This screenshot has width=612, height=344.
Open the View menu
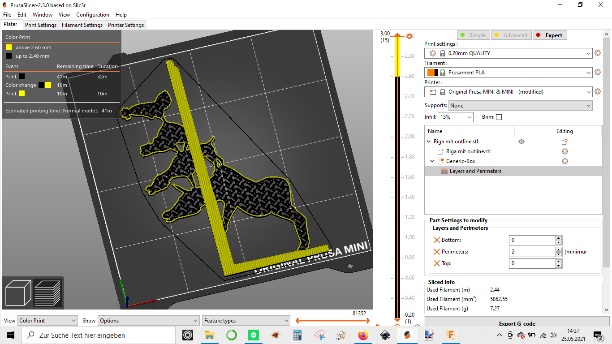[64, 15]
